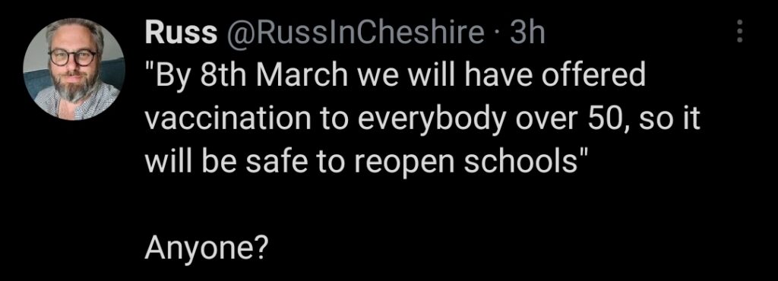This screenshot has height=281, width=778.
Task: Click the "8th" date text in the quote
Action: coord(221,77)
